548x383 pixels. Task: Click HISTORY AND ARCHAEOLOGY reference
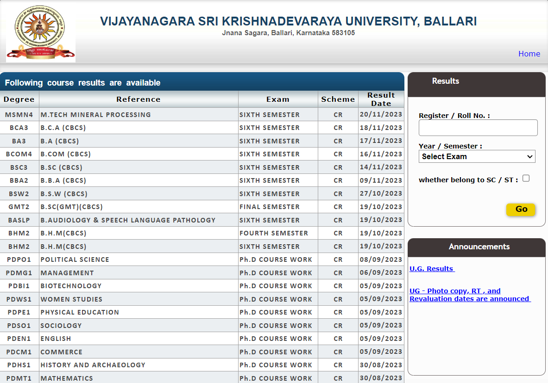[93, 365]
